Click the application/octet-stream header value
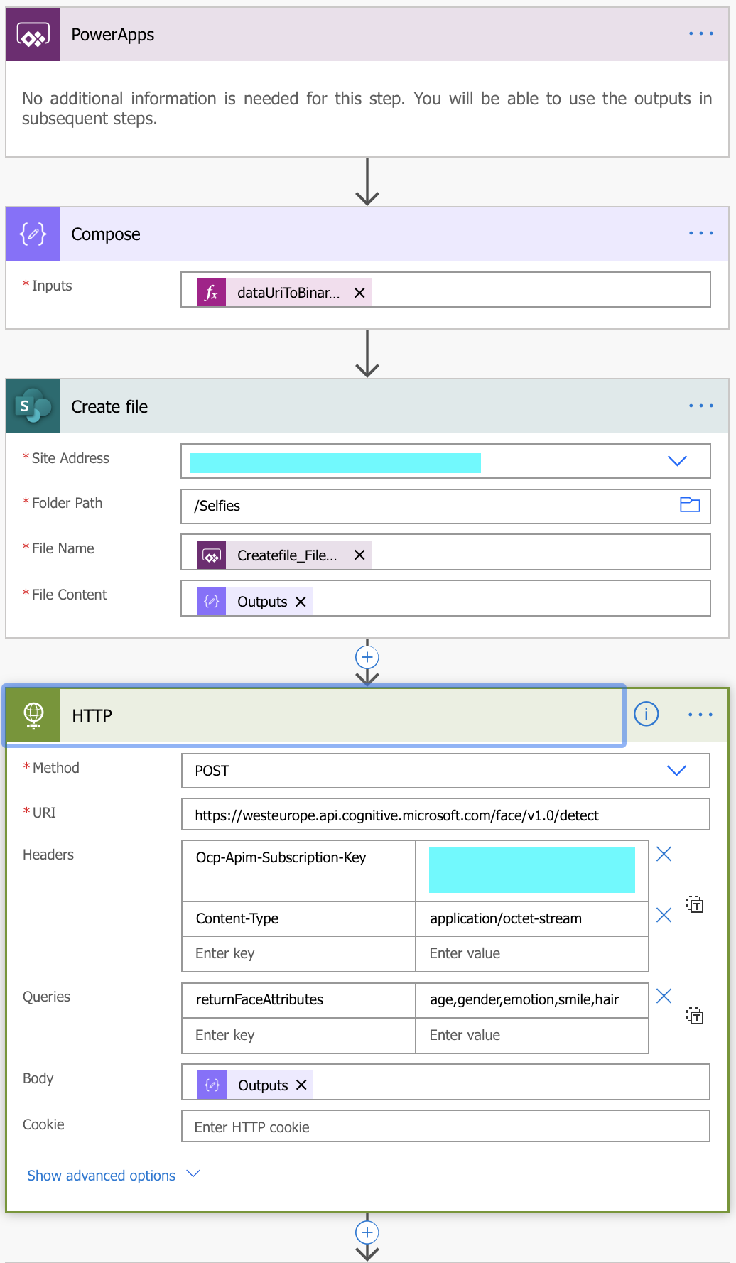Image resolution: width=736 pixels, height=1263 pixels. [x=531, y=919]
